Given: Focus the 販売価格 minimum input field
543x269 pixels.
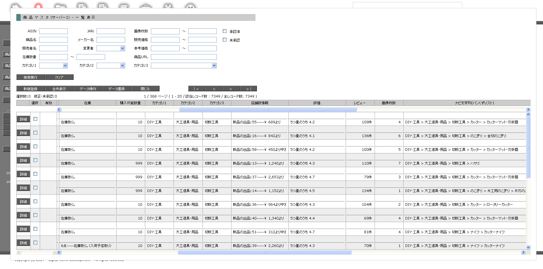Looking at the screenshot, I should pos(165,40).
